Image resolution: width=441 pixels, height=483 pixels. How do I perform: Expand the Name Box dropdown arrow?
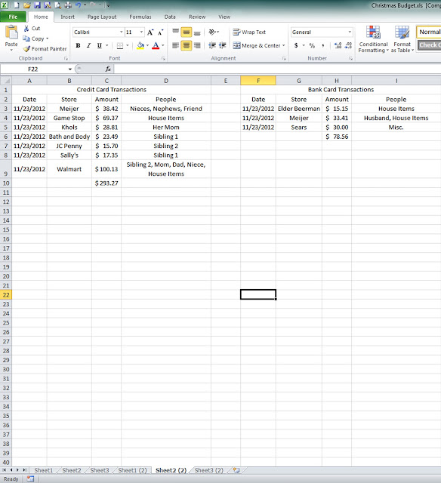[70, 69]
